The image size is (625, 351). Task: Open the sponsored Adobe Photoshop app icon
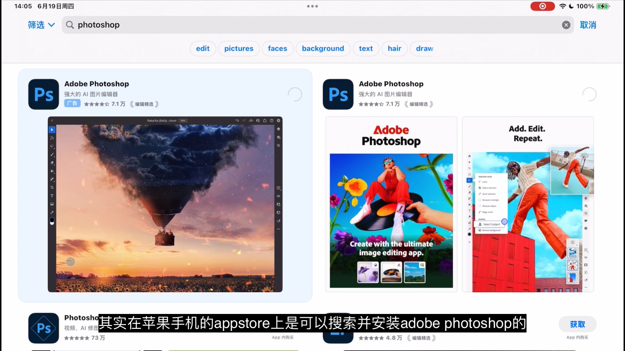click(x=44, y=94)
